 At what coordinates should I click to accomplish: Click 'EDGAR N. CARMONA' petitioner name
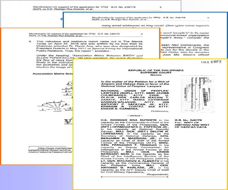pyautogui.click(x=120, y=109)
